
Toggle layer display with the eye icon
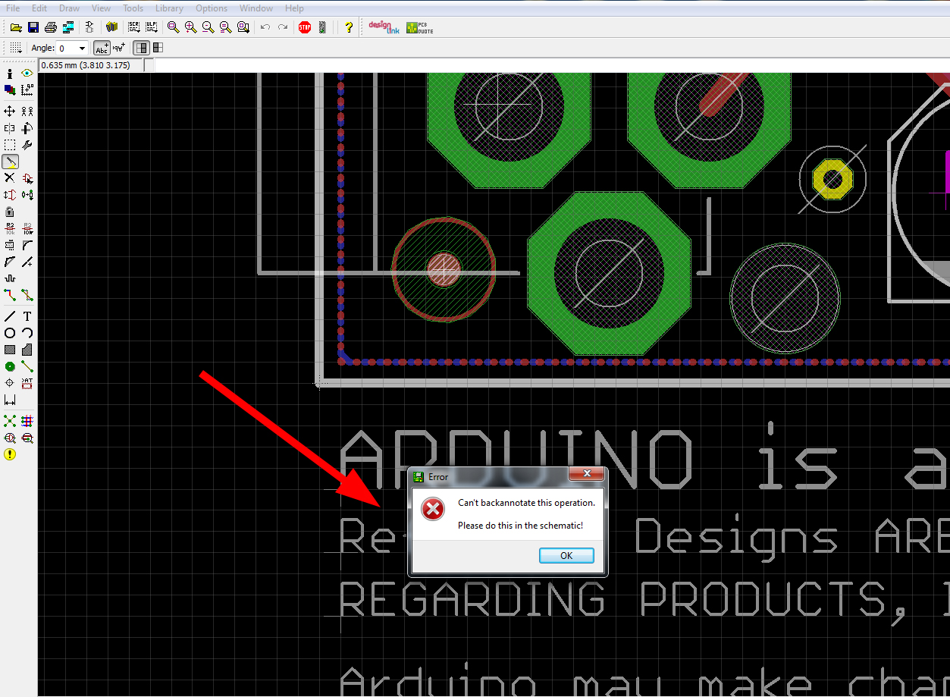click(x=27, y=74)
